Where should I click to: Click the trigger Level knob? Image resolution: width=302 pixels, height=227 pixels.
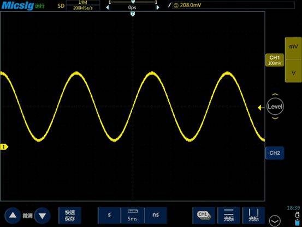click(275, 107)
